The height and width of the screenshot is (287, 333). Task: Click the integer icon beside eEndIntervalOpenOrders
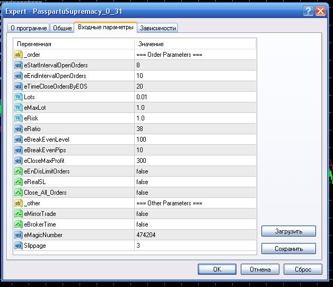point(19,76)
